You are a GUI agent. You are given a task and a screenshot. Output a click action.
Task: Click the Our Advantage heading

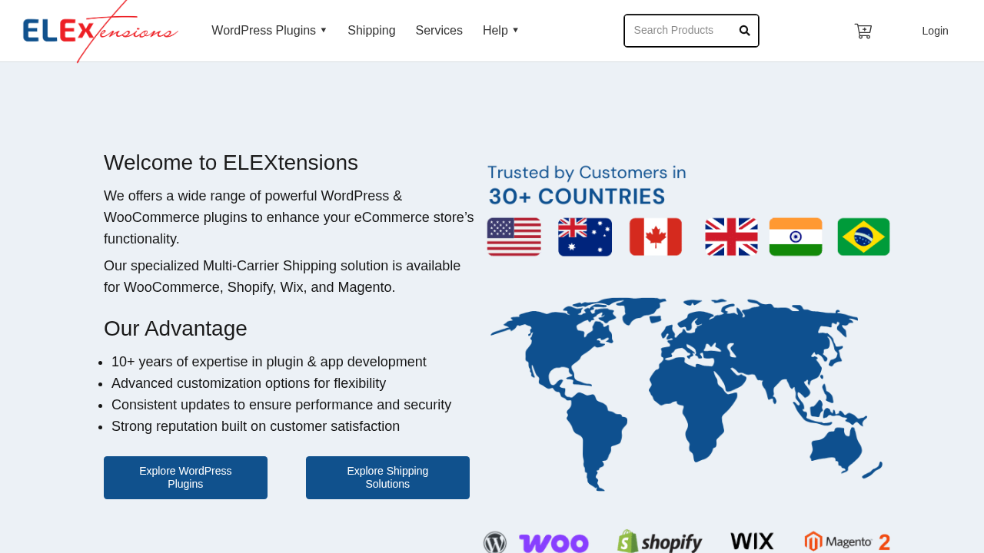175,329
